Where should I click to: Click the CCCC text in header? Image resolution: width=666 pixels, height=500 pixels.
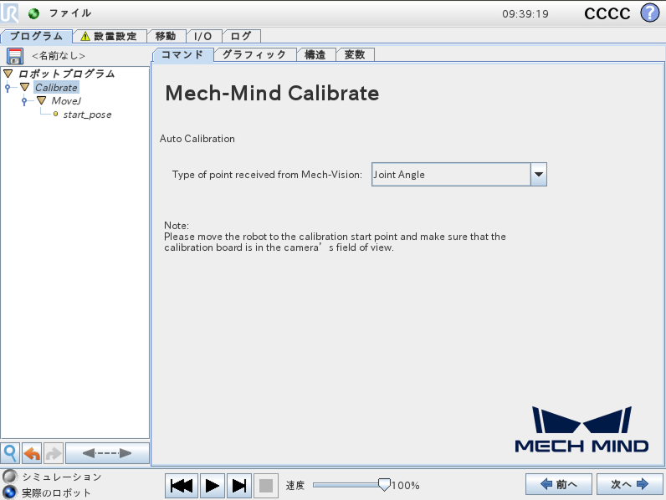(607, 13)
